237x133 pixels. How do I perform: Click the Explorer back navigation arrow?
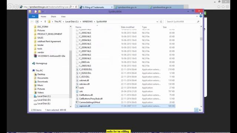[32, 21]
